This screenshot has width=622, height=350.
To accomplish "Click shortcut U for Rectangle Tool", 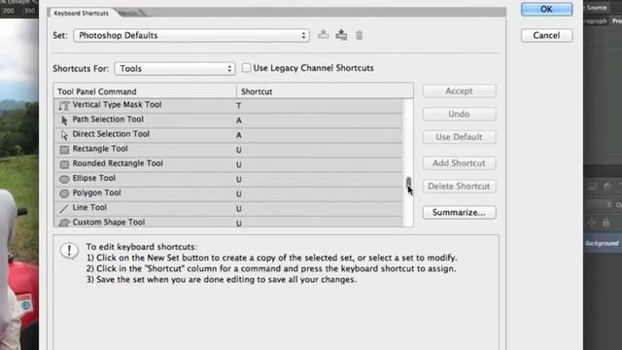I will pyautogui.click(x=238, y=150).
